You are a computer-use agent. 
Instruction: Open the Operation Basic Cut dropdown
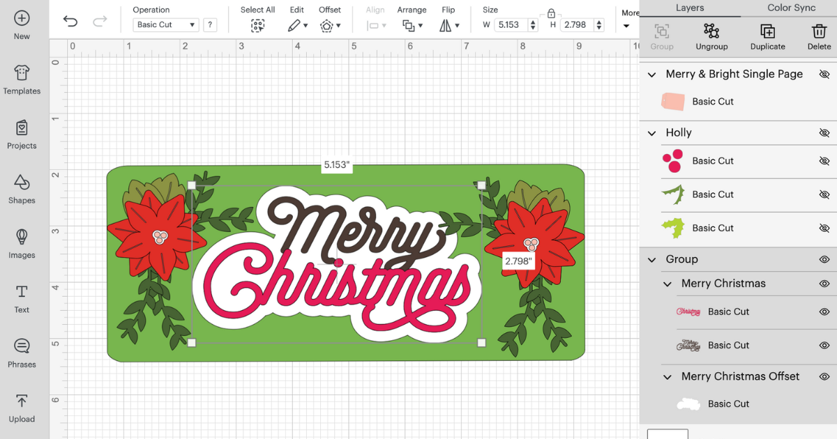pos(166,24)
